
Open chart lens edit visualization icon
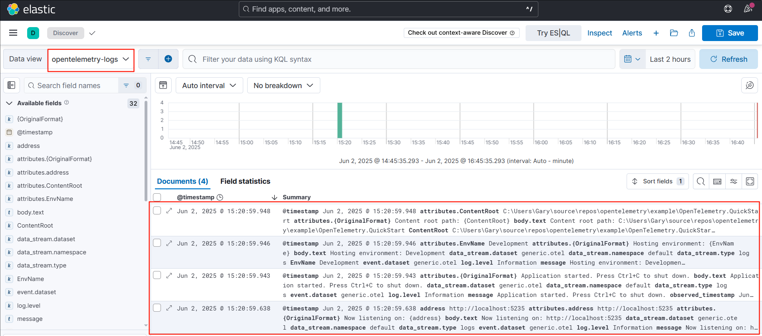point(750,85)
